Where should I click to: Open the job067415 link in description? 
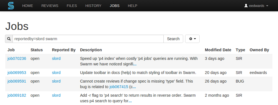(x=119, y=87)
